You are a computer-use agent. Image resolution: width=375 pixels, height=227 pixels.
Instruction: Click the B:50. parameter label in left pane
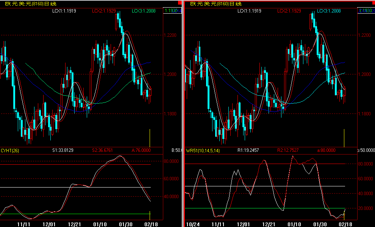[x=177, y=150]
